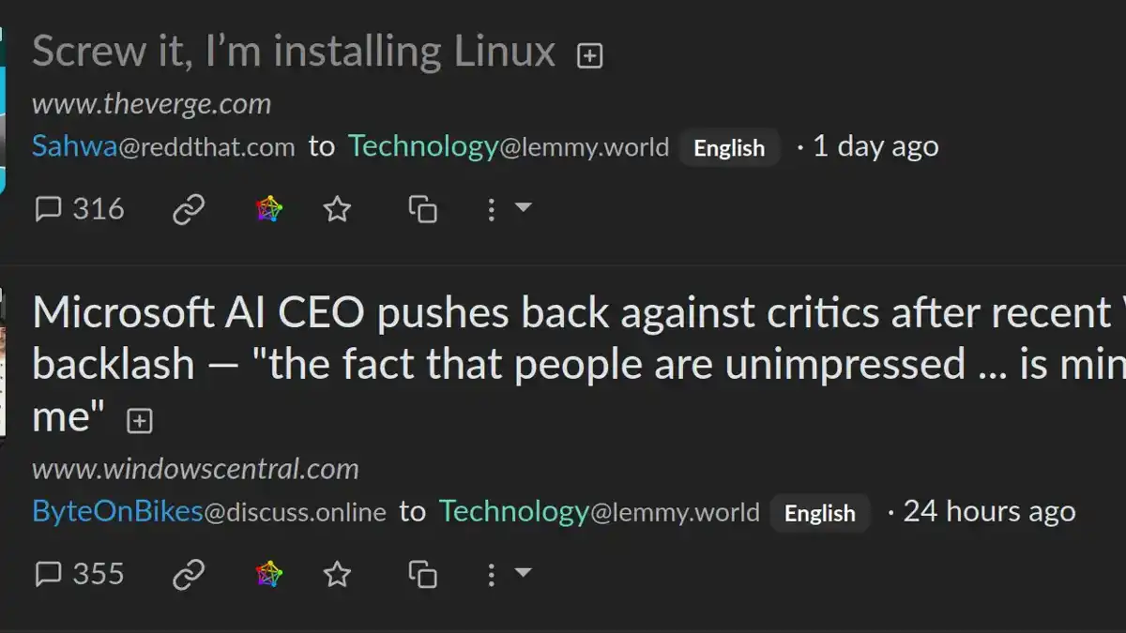Click cross-post icon on Microsoft post
1126x633 pixels.
(422, 574)
